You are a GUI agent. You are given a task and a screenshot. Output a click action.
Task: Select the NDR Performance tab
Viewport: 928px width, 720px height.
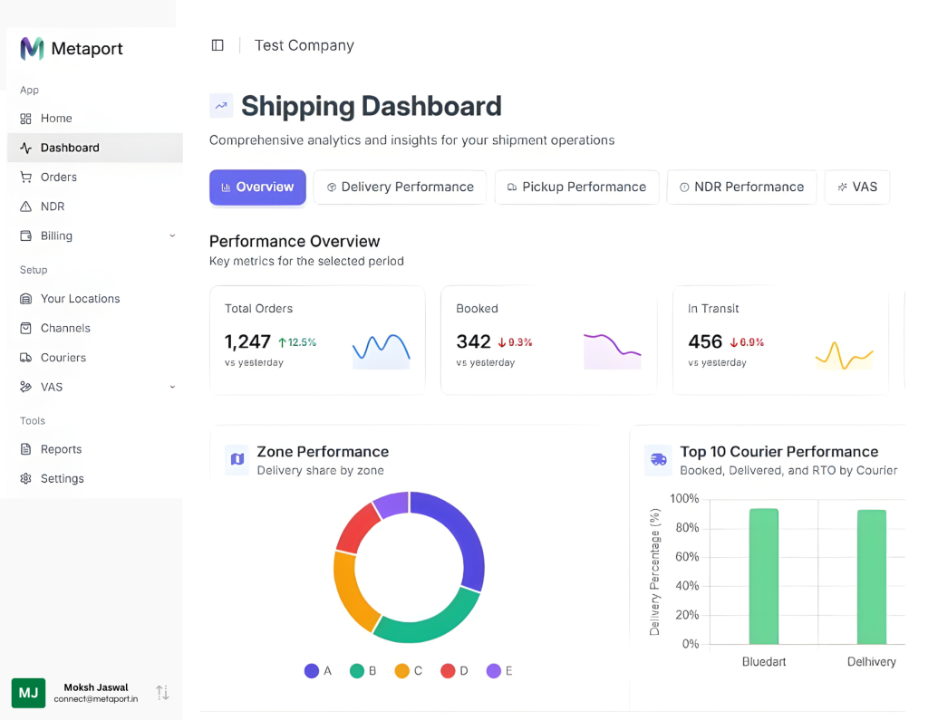tap(741, 187)
